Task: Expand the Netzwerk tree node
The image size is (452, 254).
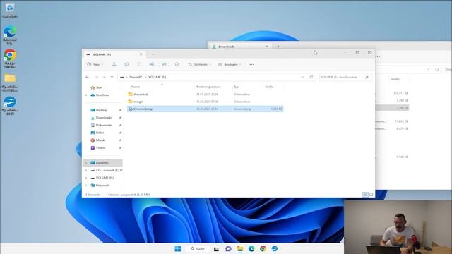Action: 86,186
